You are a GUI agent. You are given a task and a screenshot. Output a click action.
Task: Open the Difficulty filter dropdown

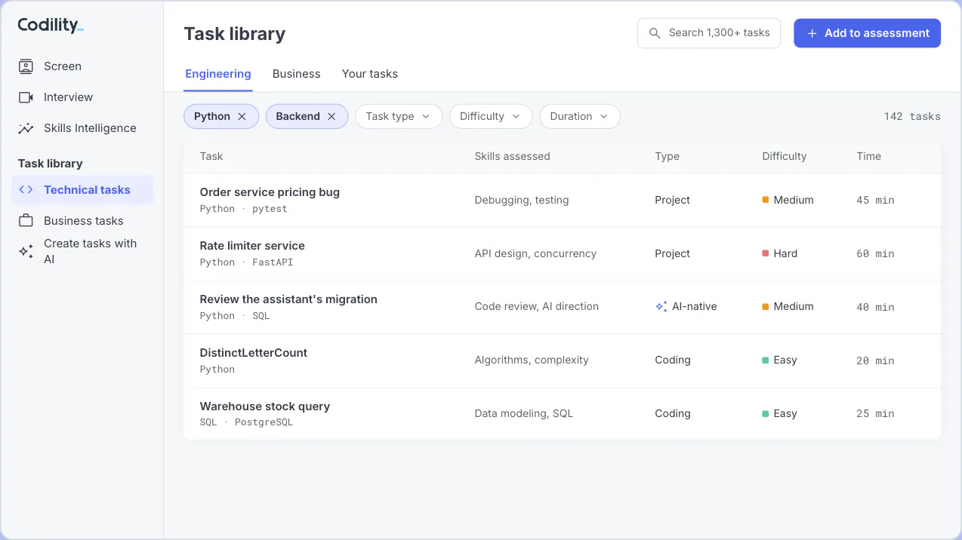[x=491, y=116]
